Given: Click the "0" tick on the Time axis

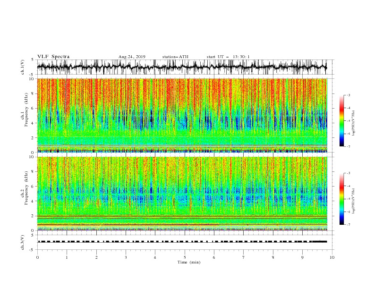Looking at the screenshot, I should tap(37, 257).
